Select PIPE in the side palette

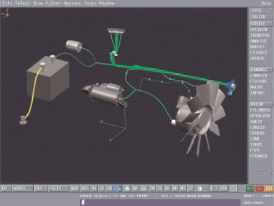tap(255, 150)
